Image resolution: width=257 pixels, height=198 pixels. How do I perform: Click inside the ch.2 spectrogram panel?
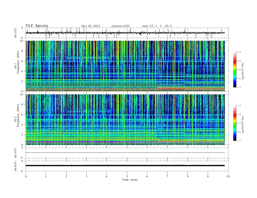pos(125,120)
